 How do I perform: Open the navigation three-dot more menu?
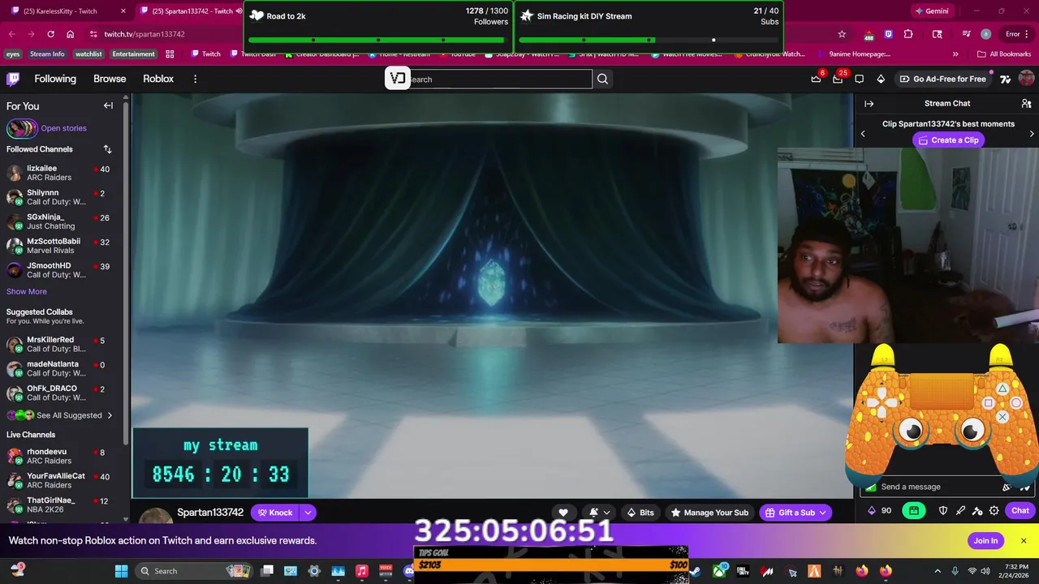pyautogui.click(x=195, y=79)
